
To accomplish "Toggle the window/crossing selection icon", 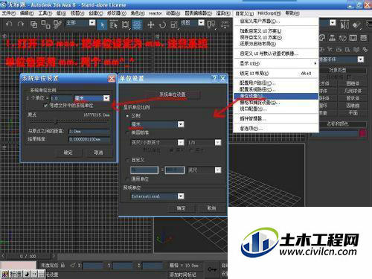I will [x=137, y=25].
